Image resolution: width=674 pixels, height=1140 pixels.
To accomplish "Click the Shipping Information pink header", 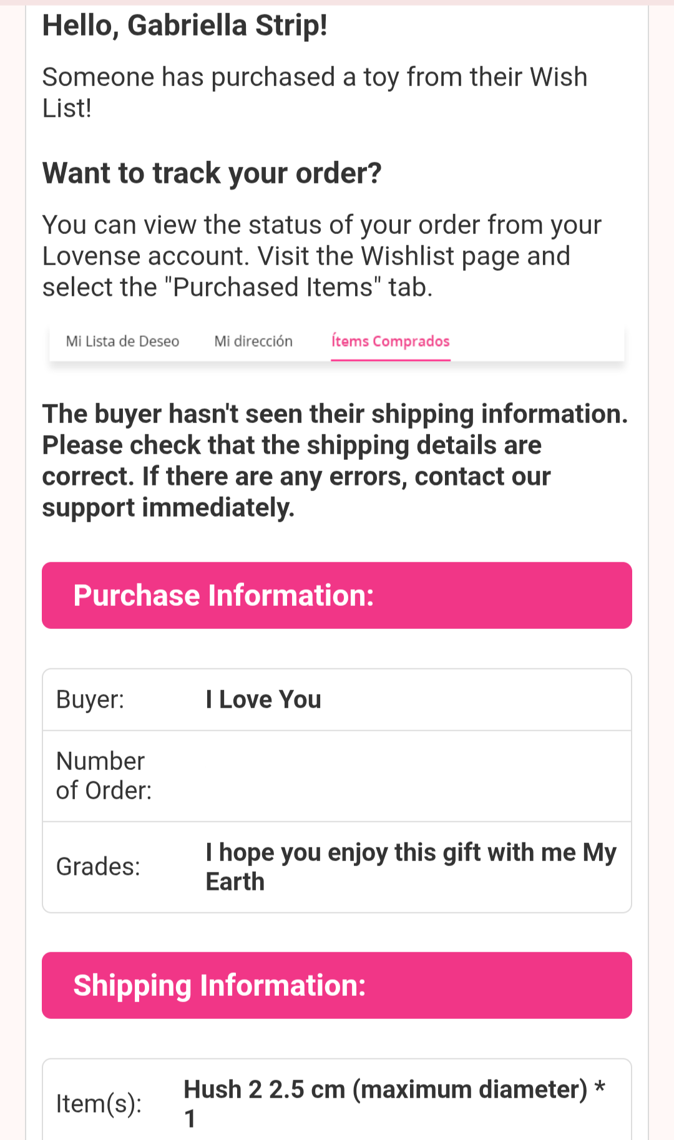I will 337,985.
